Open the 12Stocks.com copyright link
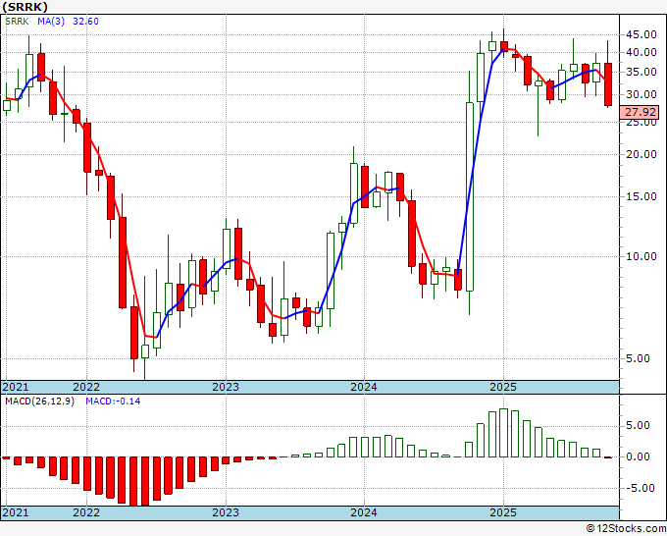This screenshot has height=536, width=667. [x=626, y=529]
